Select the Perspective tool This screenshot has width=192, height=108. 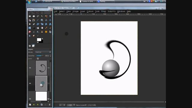[50, 24]
